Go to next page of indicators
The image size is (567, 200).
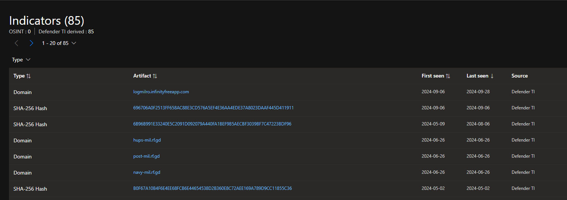pos(31,43)
